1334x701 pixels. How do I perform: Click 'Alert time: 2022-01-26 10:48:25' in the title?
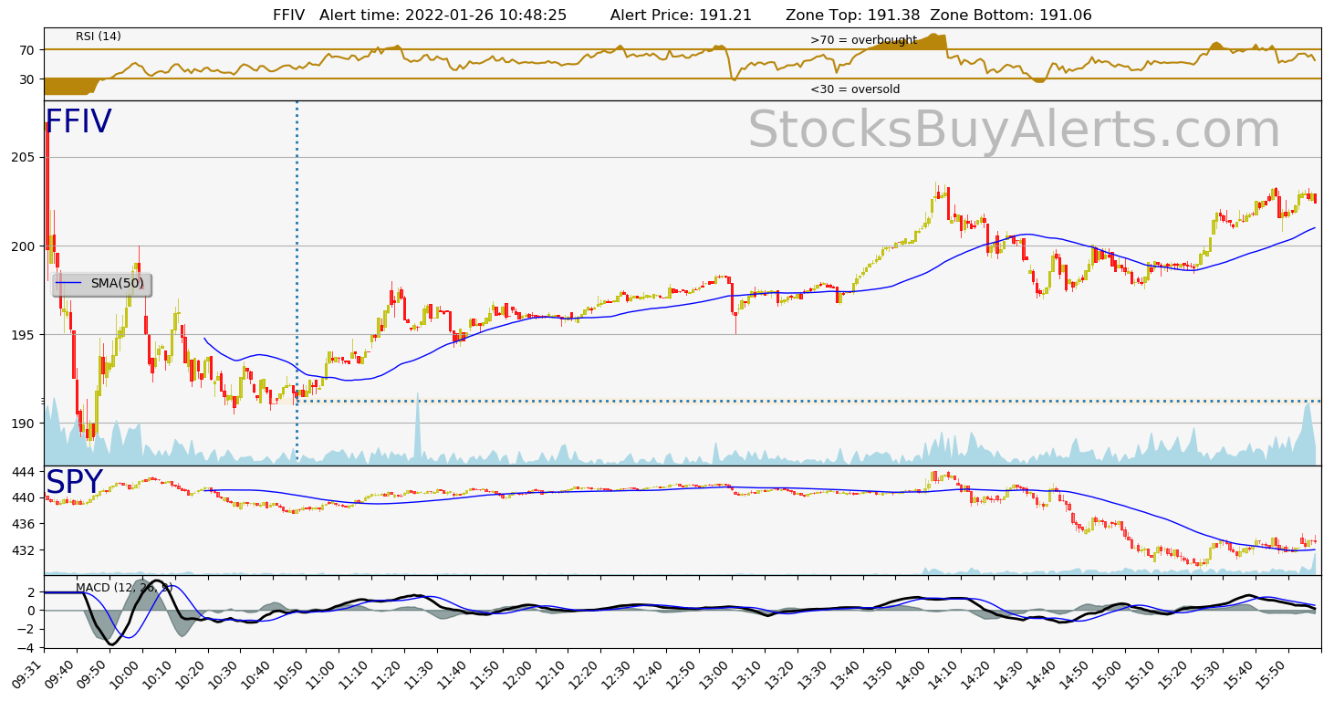(443, 16)
